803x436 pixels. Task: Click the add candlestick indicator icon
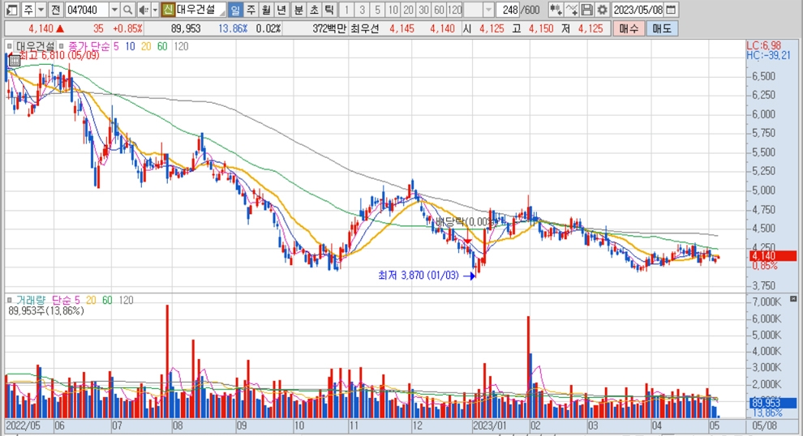tap(555, 10)
